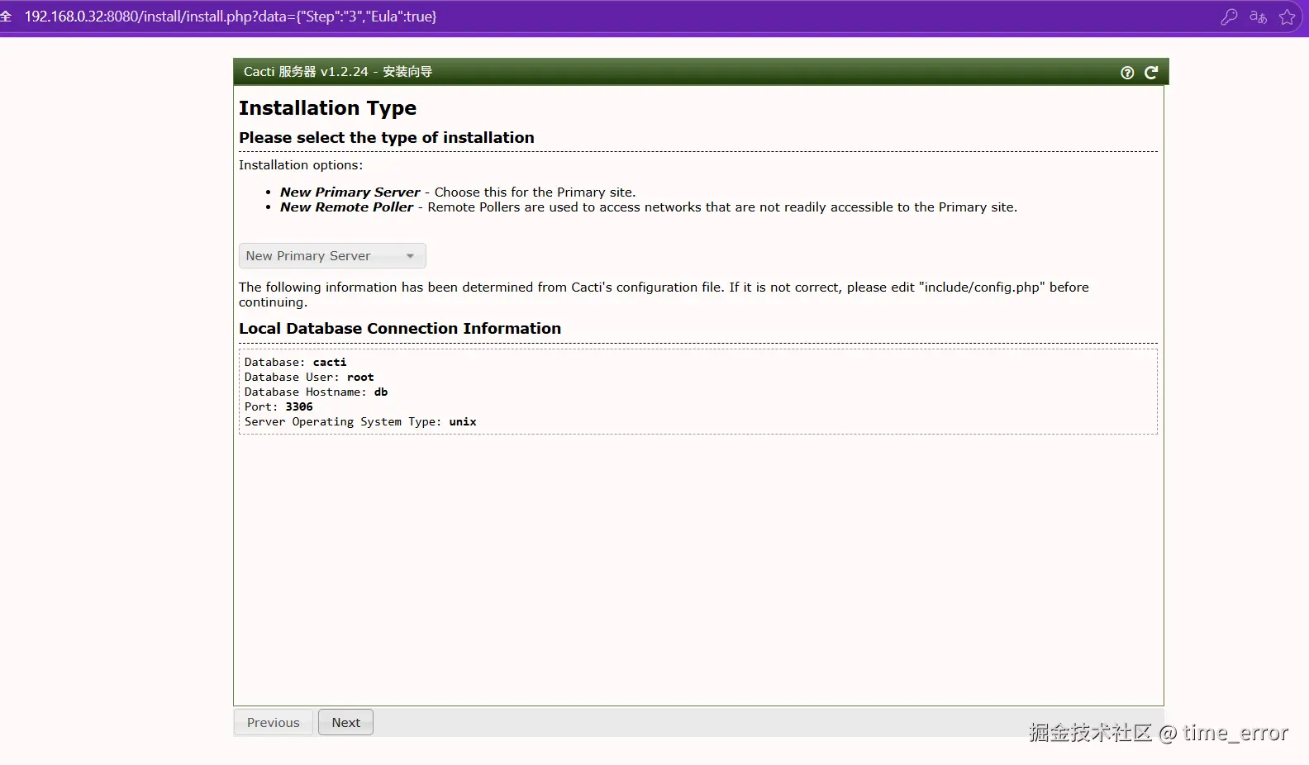This screenshot has height=765, width=1309.
Task: Click the Installation Type heading
Action: 327,108
